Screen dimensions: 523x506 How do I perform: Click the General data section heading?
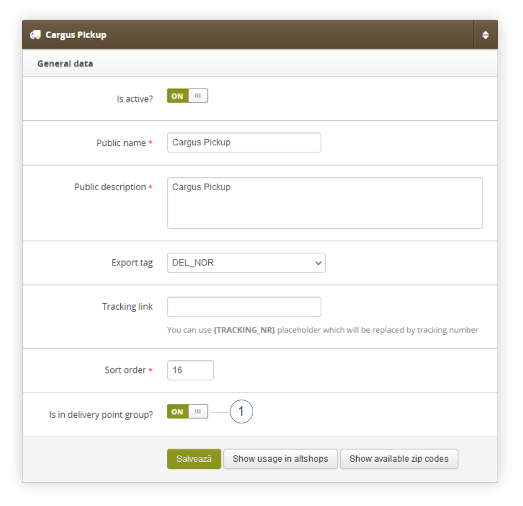tap(65, 64)
